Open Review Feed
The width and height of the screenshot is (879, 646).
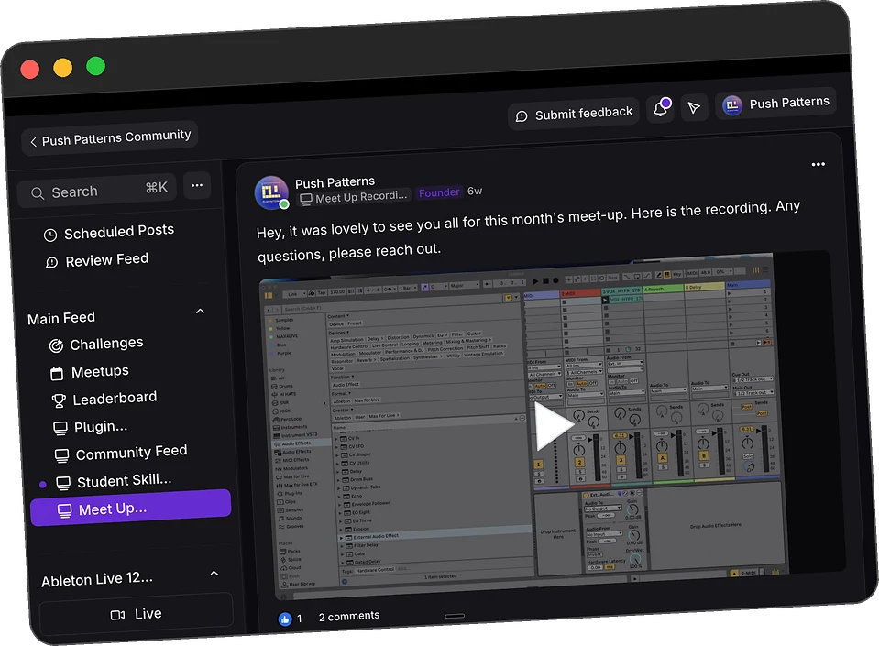[97, 260]
